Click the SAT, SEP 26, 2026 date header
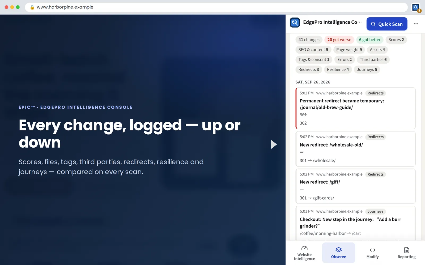This screenshot has width=425, height=265. point(313,82)
